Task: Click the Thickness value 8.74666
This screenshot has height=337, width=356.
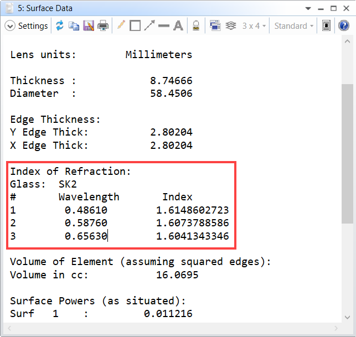Action: point(171,81)
